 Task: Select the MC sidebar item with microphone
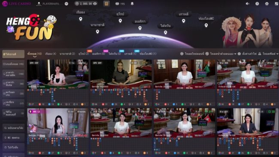pyautogui.click(x=13, y=138)
